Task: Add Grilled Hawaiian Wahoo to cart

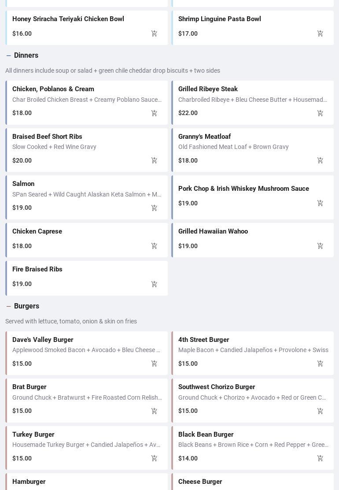Action: 320,246
